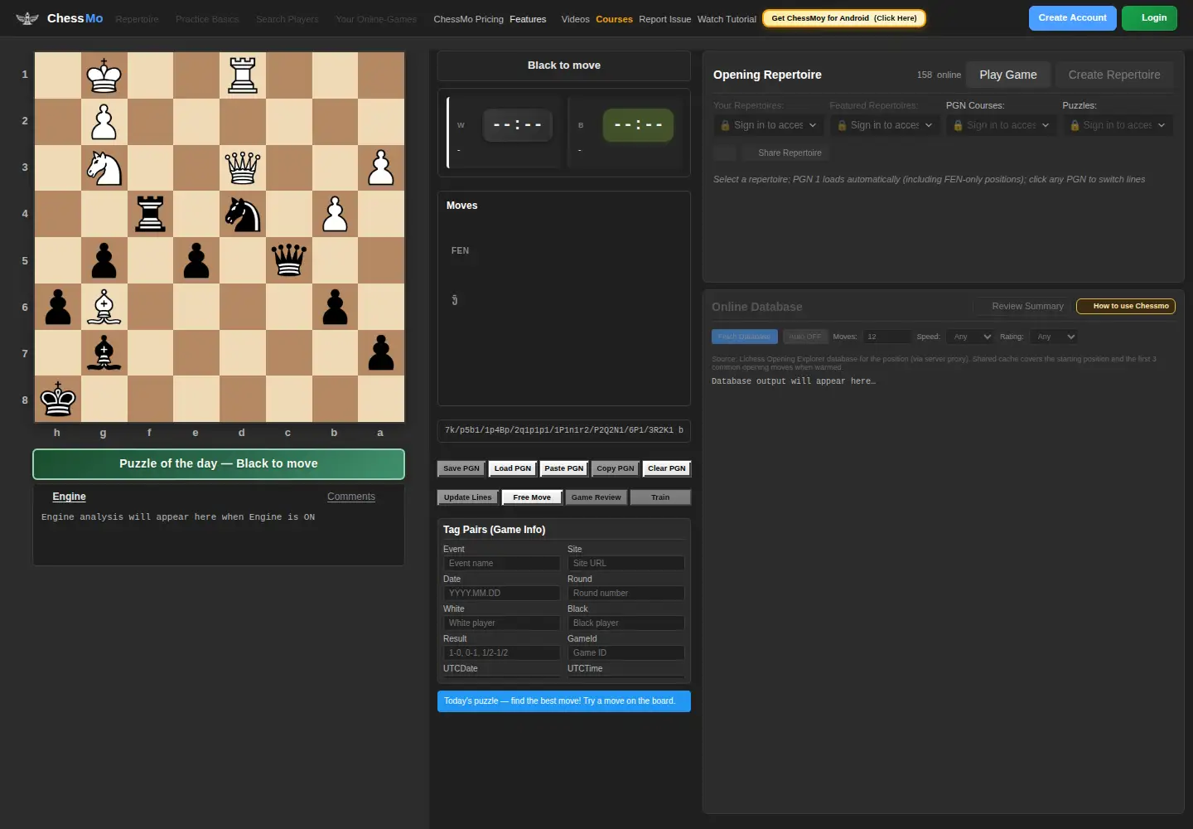
Task: Expand the Puzzles dropdown
Action: [1118, 125]
